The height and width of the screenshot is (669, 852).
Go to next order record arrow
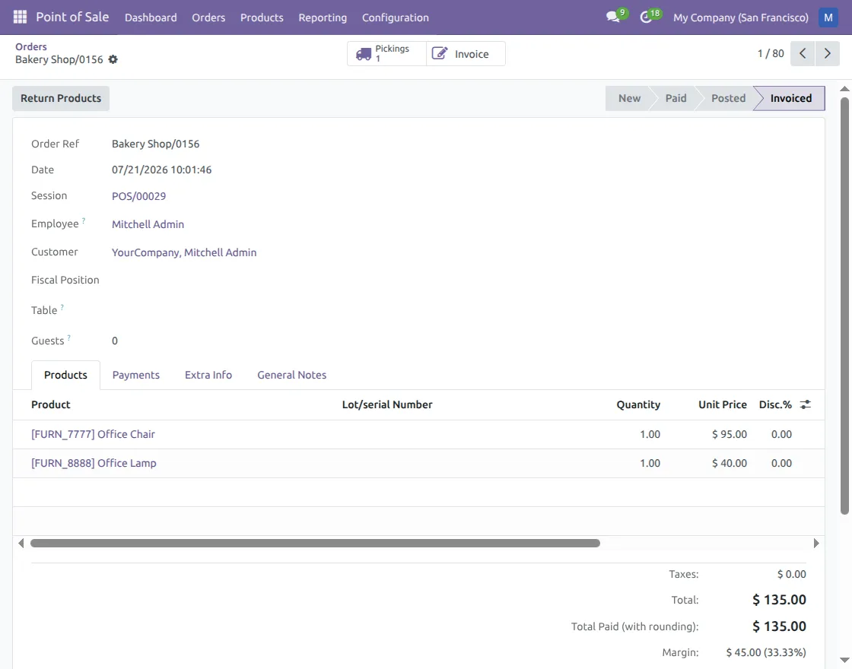[828, 53]
